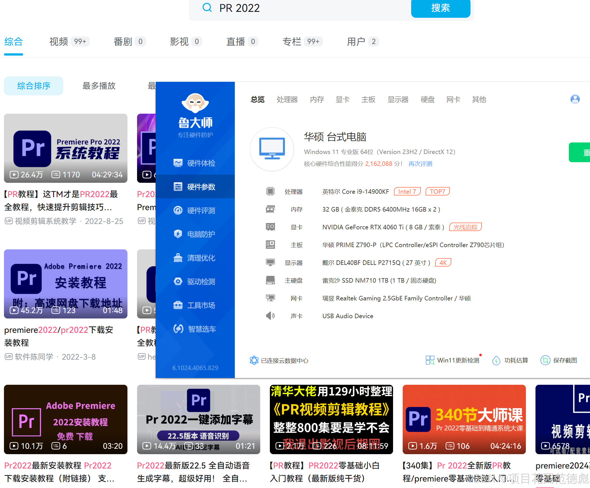The height and width of the screenshot is (488, 590).
Task: Open the Premiere Pro 2022 系统教程 thumbnail
Action: coord(66,148)
